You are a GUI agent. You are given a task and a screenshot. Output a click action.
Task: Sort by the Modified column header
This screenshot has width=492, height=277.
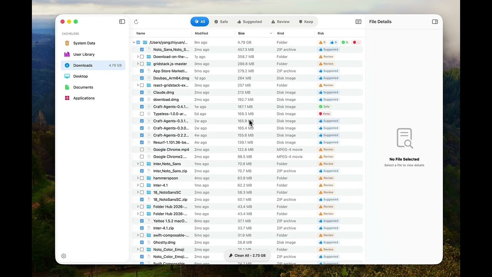pyautogui.click(x=201, y=33)
